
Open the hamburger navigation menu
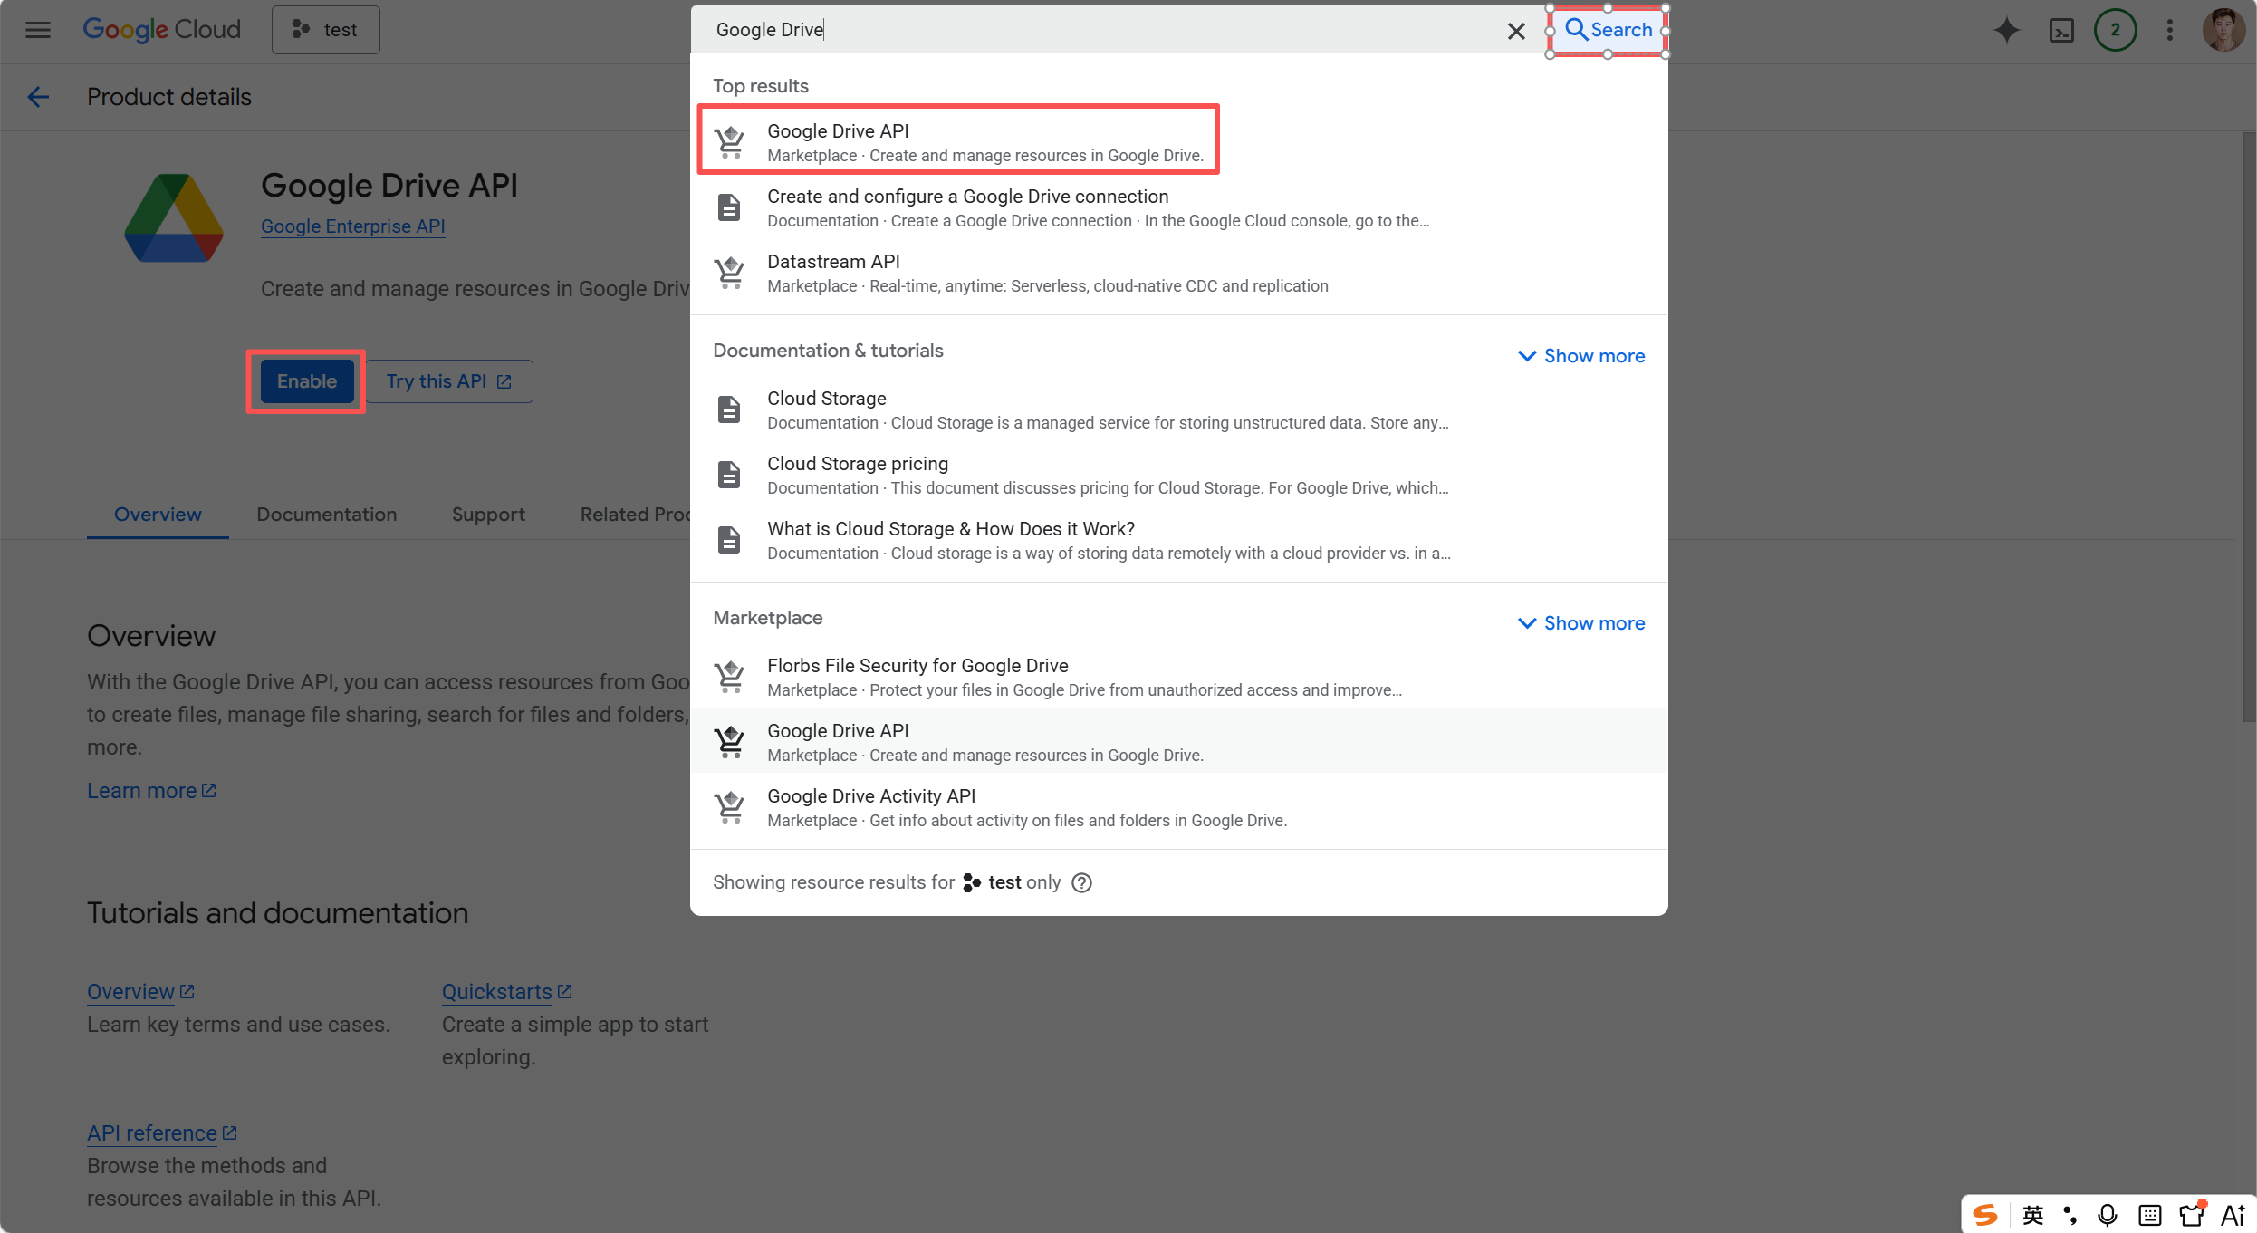click(37, 30)
